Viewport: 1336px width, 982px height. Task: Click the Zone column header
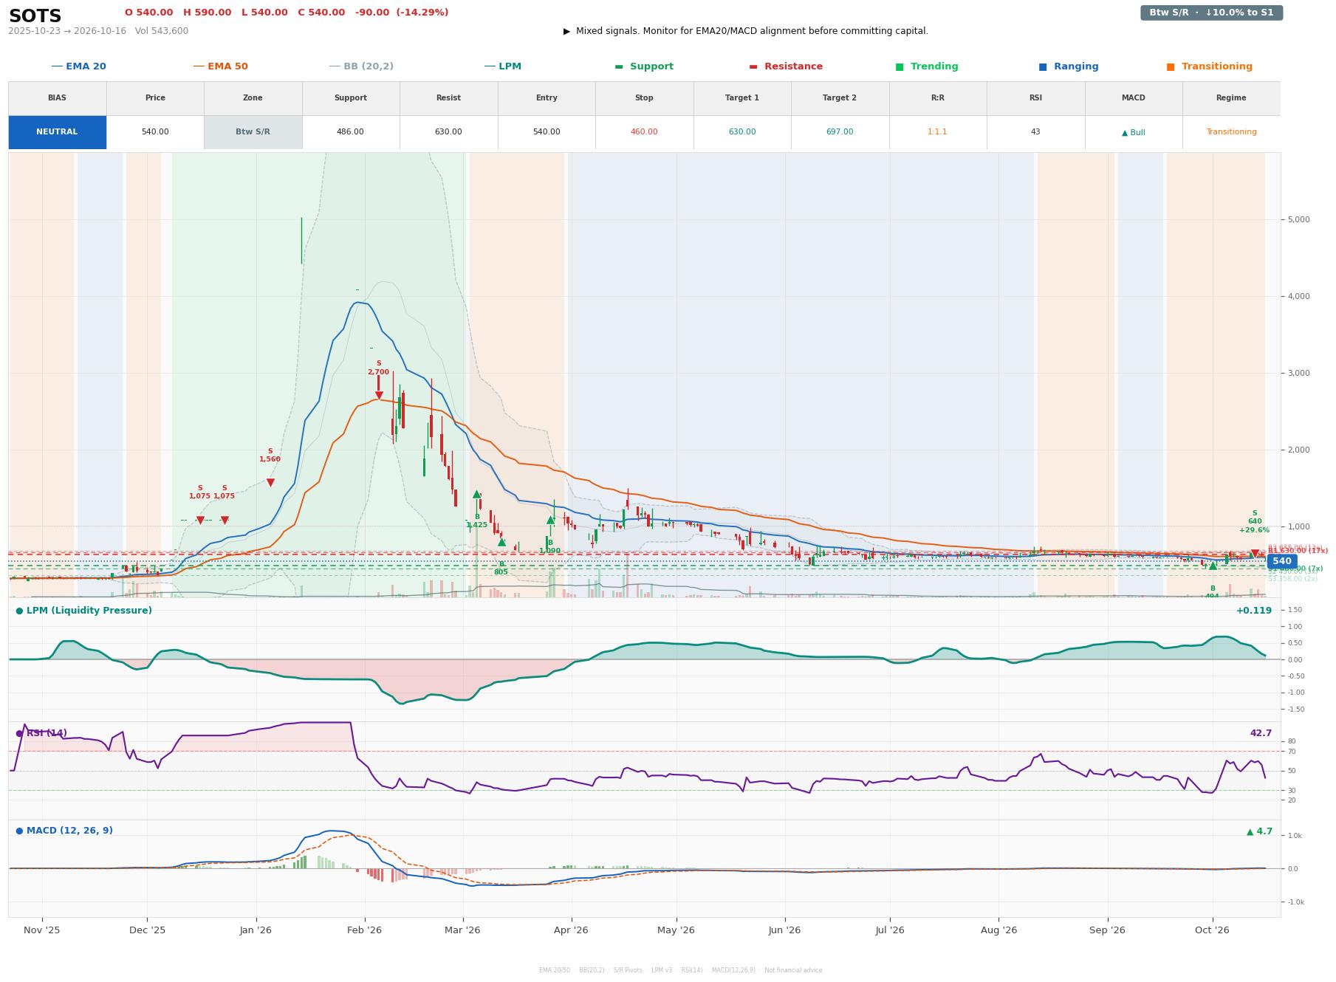click(x=253, y=98)
